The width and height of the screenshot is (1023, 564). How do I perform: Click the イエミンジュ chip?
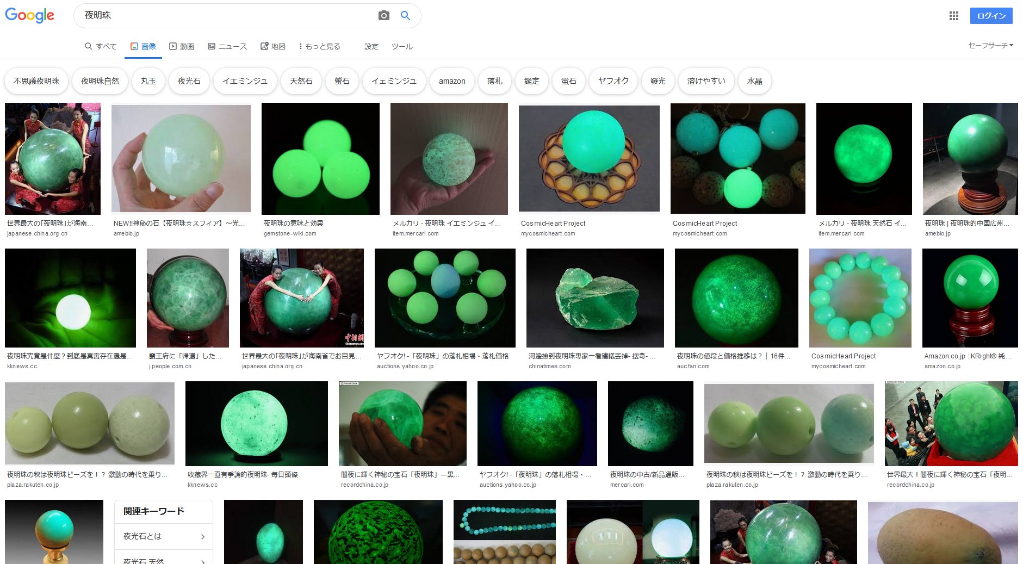pyautogui.click(x=245, y=81)
